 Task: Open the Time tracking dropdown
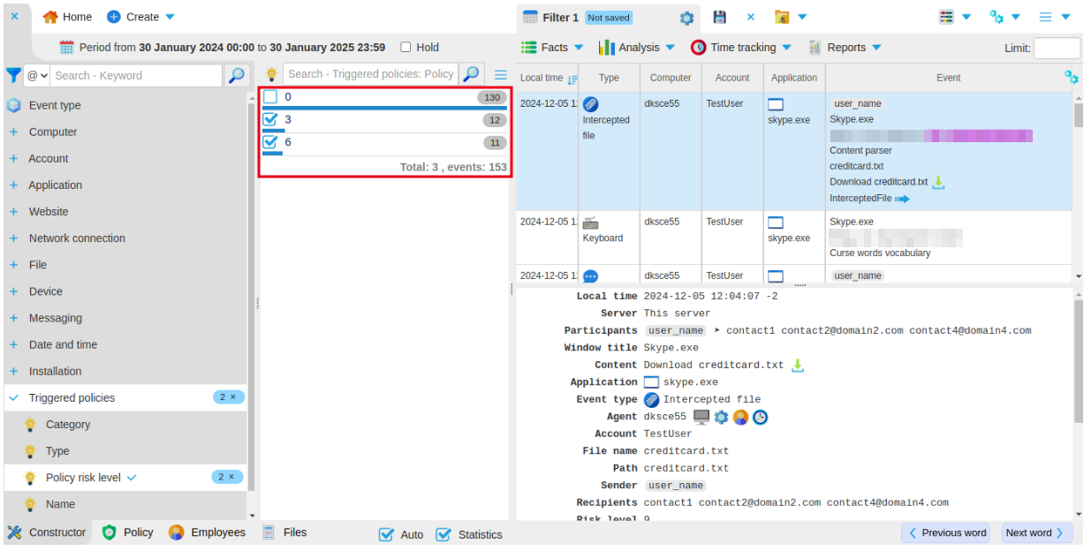(741, 48)
